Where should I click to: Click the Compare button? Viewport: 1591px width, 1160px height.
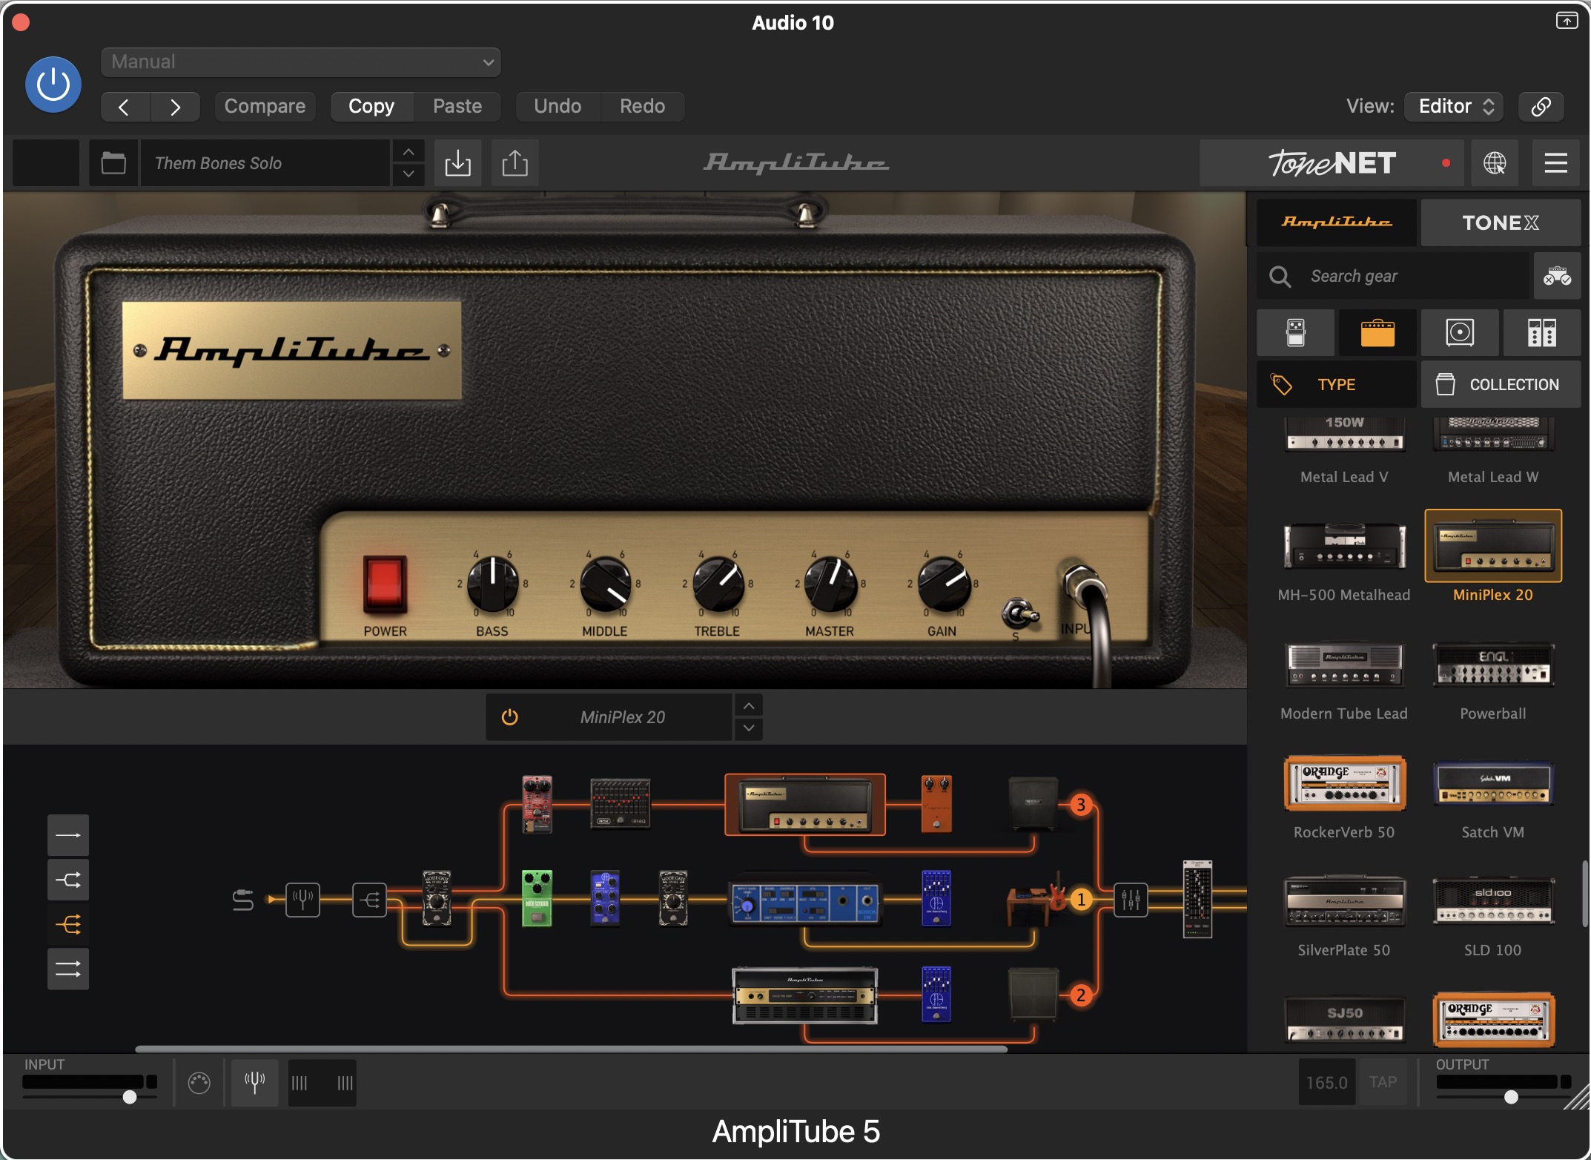coord(265,106)
